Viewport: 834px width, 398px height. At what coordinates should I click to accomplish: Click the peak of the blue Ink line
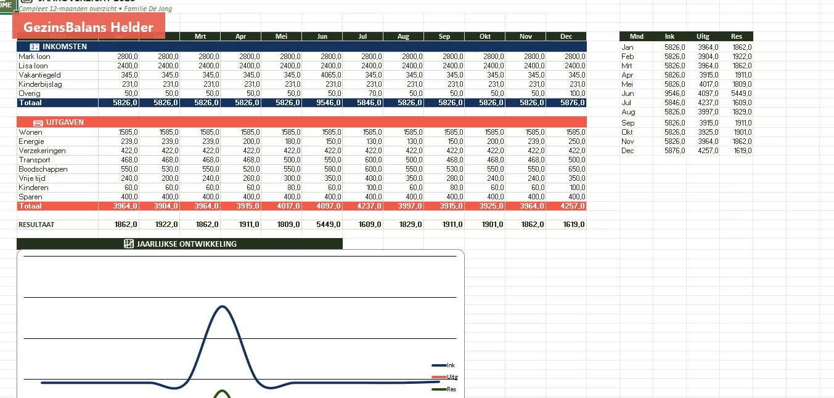[x=222, y=306]
